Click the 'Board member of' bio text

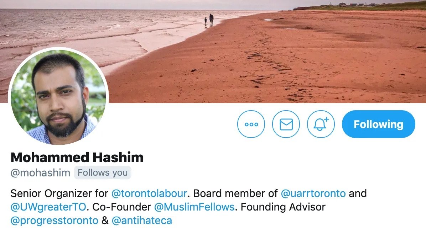pos(235,193)
